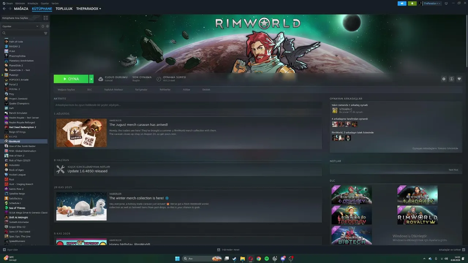Open the announcements megaphone button

(x=402, y=3)
